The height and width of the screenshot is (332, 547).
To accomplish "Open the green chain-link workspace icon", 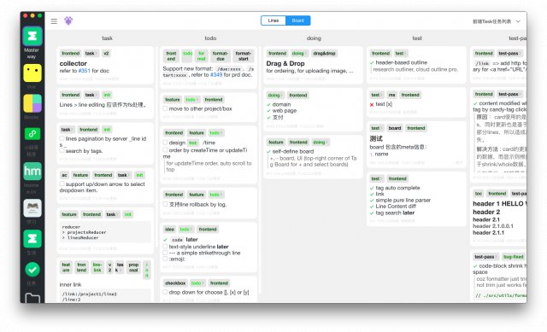I will pos(32,133).
